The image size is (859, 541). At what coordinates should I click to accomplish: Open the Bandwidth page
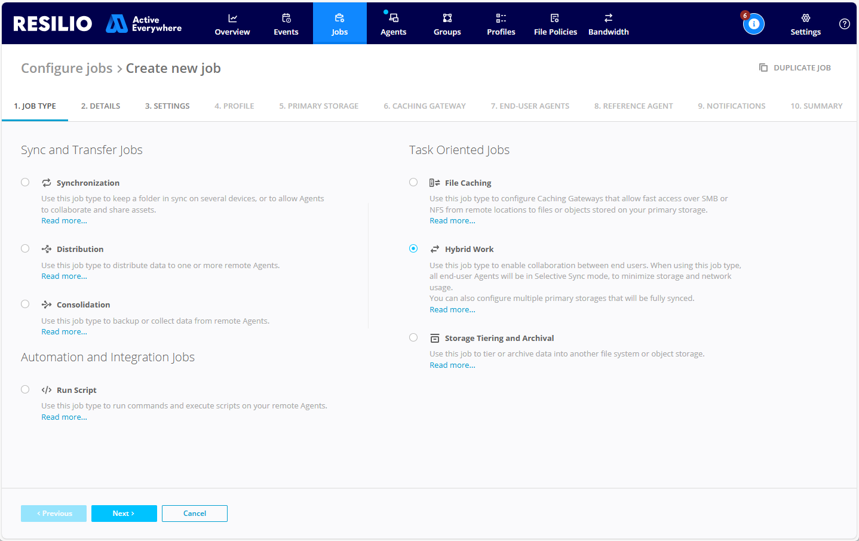tap(608, 24)
